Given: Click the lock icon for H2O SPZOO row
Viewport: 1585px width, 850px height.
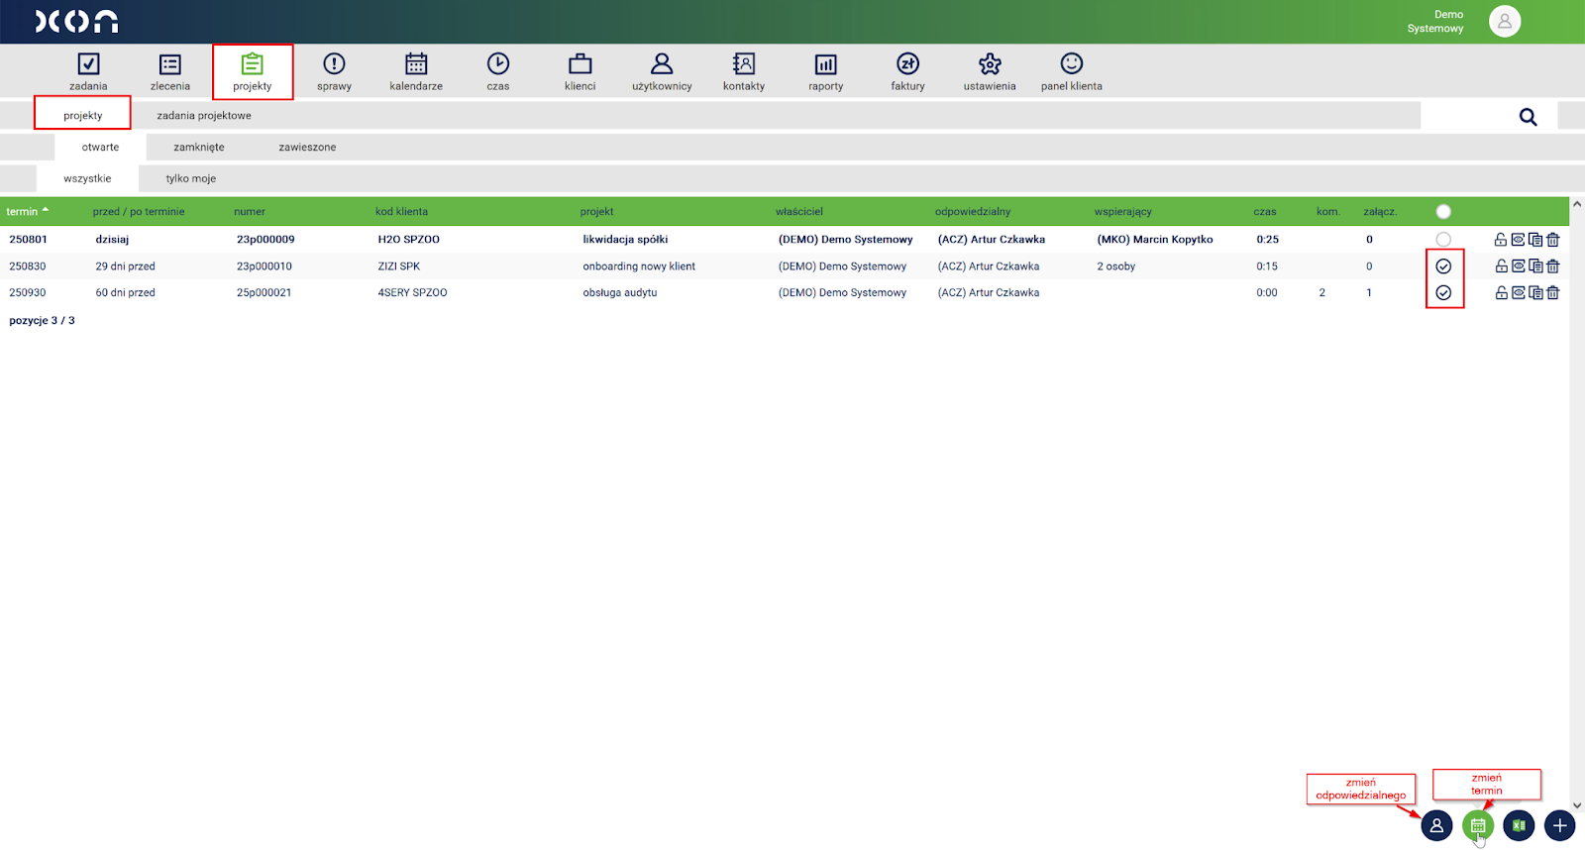Looking at the screenshot, I should [x=1501, y=240].
